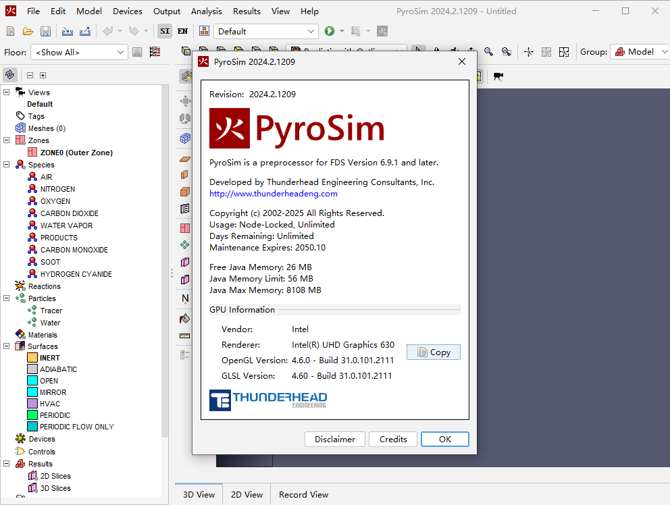Open the Devices menu
Screen dimensions: 670x505
click(128, 11)
